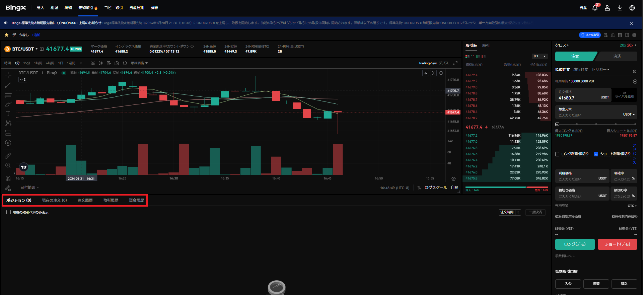This screenshot has height=295, width=643.
Task: Toggle auto scale (自動) on chart
Action: point(454,188)
